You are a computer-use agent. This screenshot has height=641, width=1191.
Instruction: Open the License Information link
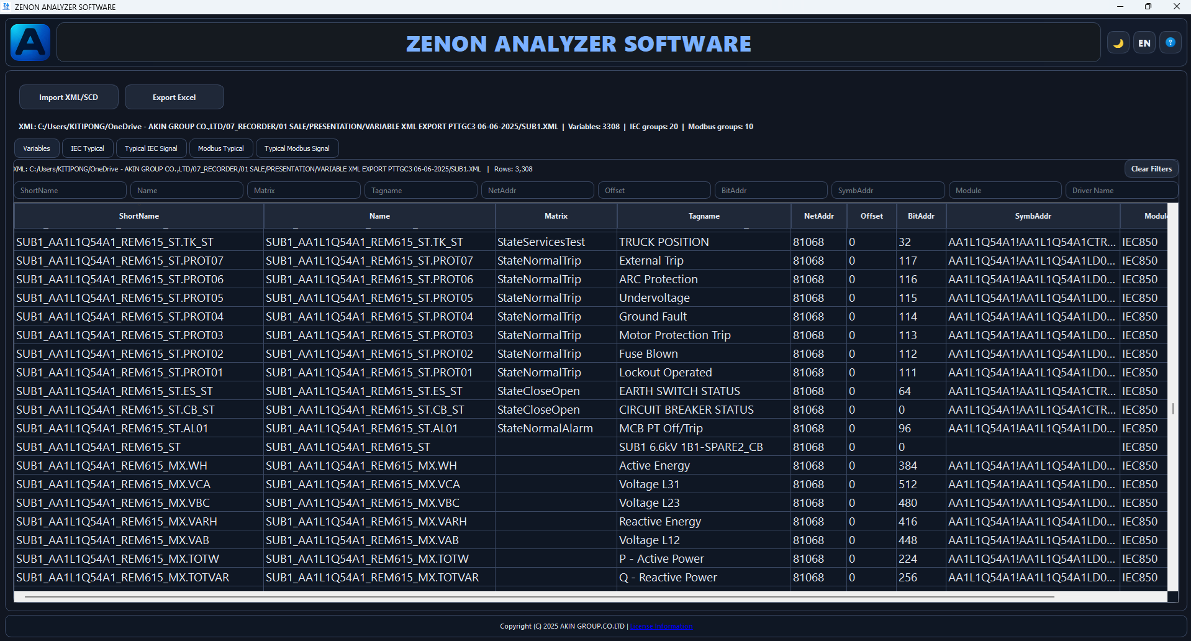point(661,626)
